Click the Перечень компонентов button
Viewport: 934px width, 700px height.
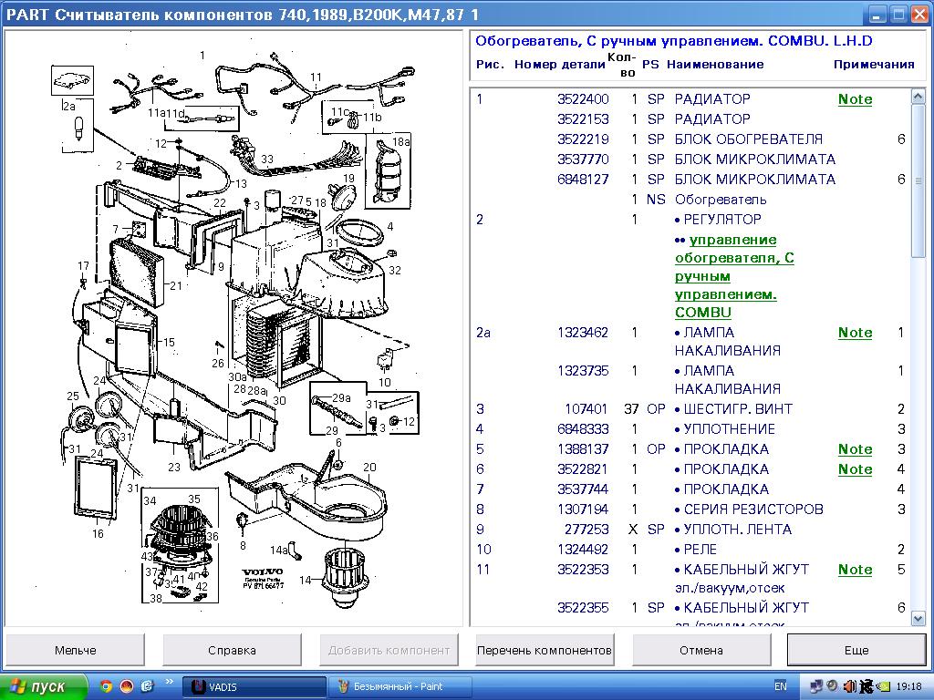(545, 650)
